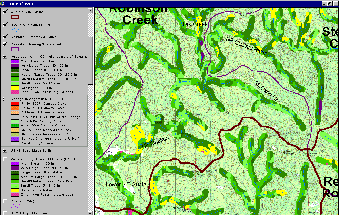Maximize the Land Cover window
This screenshot has height=215, width=339.
pyautogui.click(x=329, y=3)
